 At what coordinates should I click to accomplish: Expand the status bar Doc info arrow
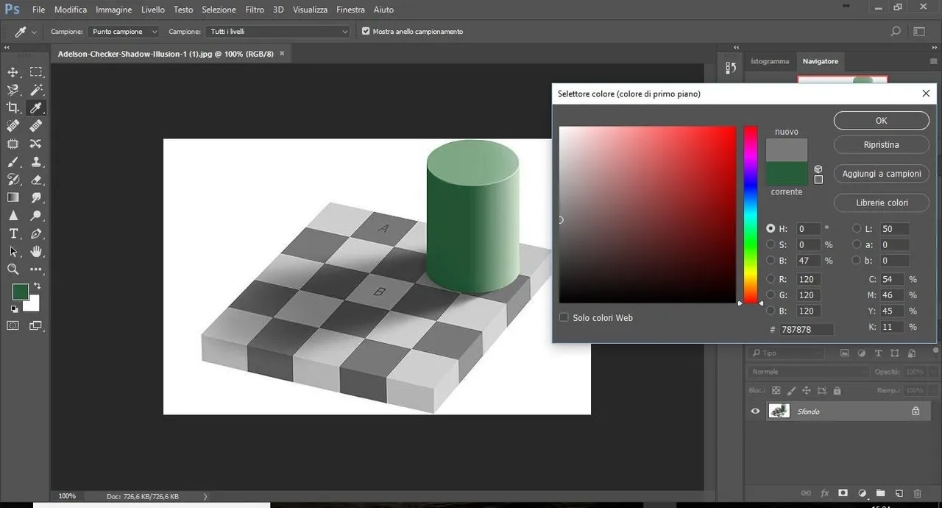point(205,496)
